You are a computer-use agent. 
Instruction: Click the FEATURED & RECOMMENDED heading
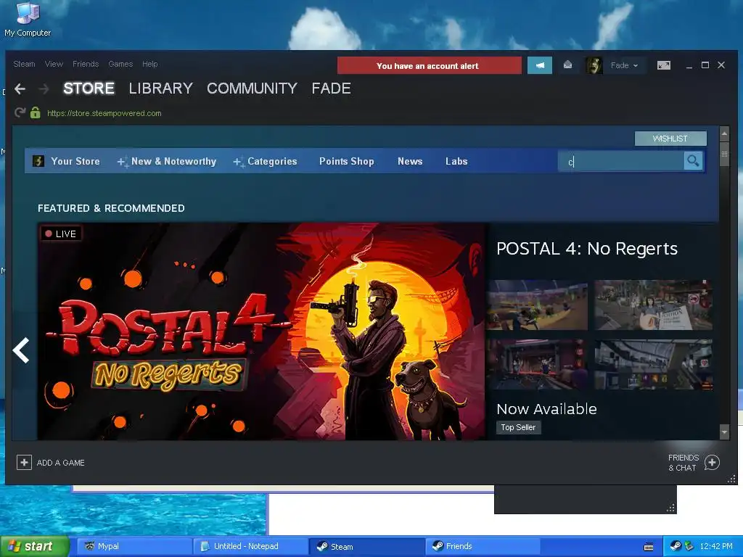(x=111, y=208)
